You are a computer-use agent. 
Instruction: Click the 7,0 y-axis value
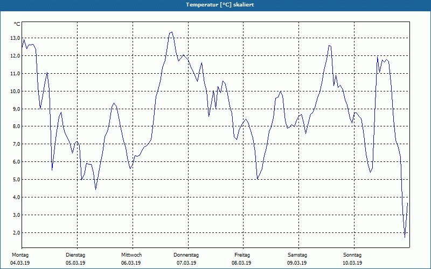coord(16,144)
